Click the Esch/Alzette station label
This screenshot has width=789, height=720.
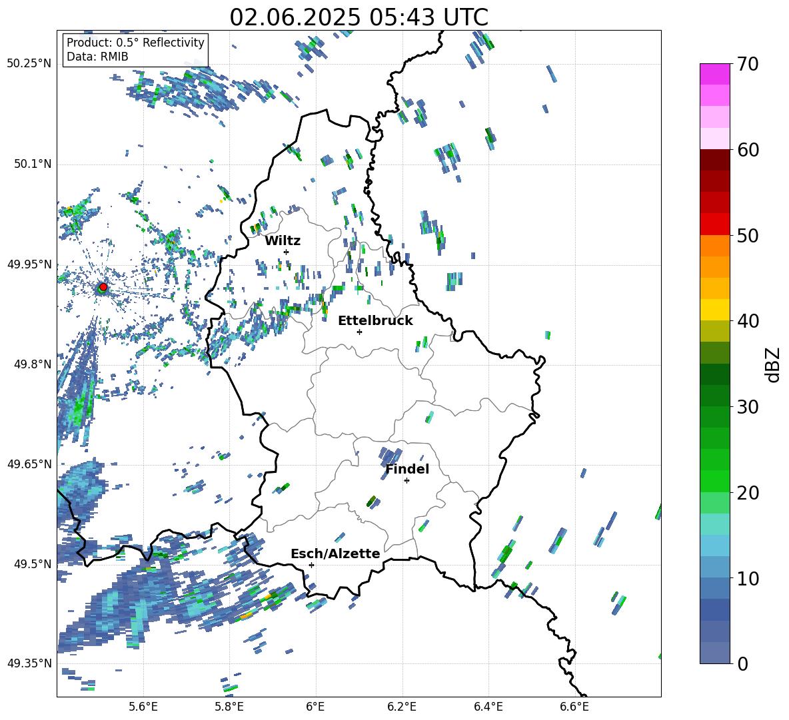click(335, 553)
